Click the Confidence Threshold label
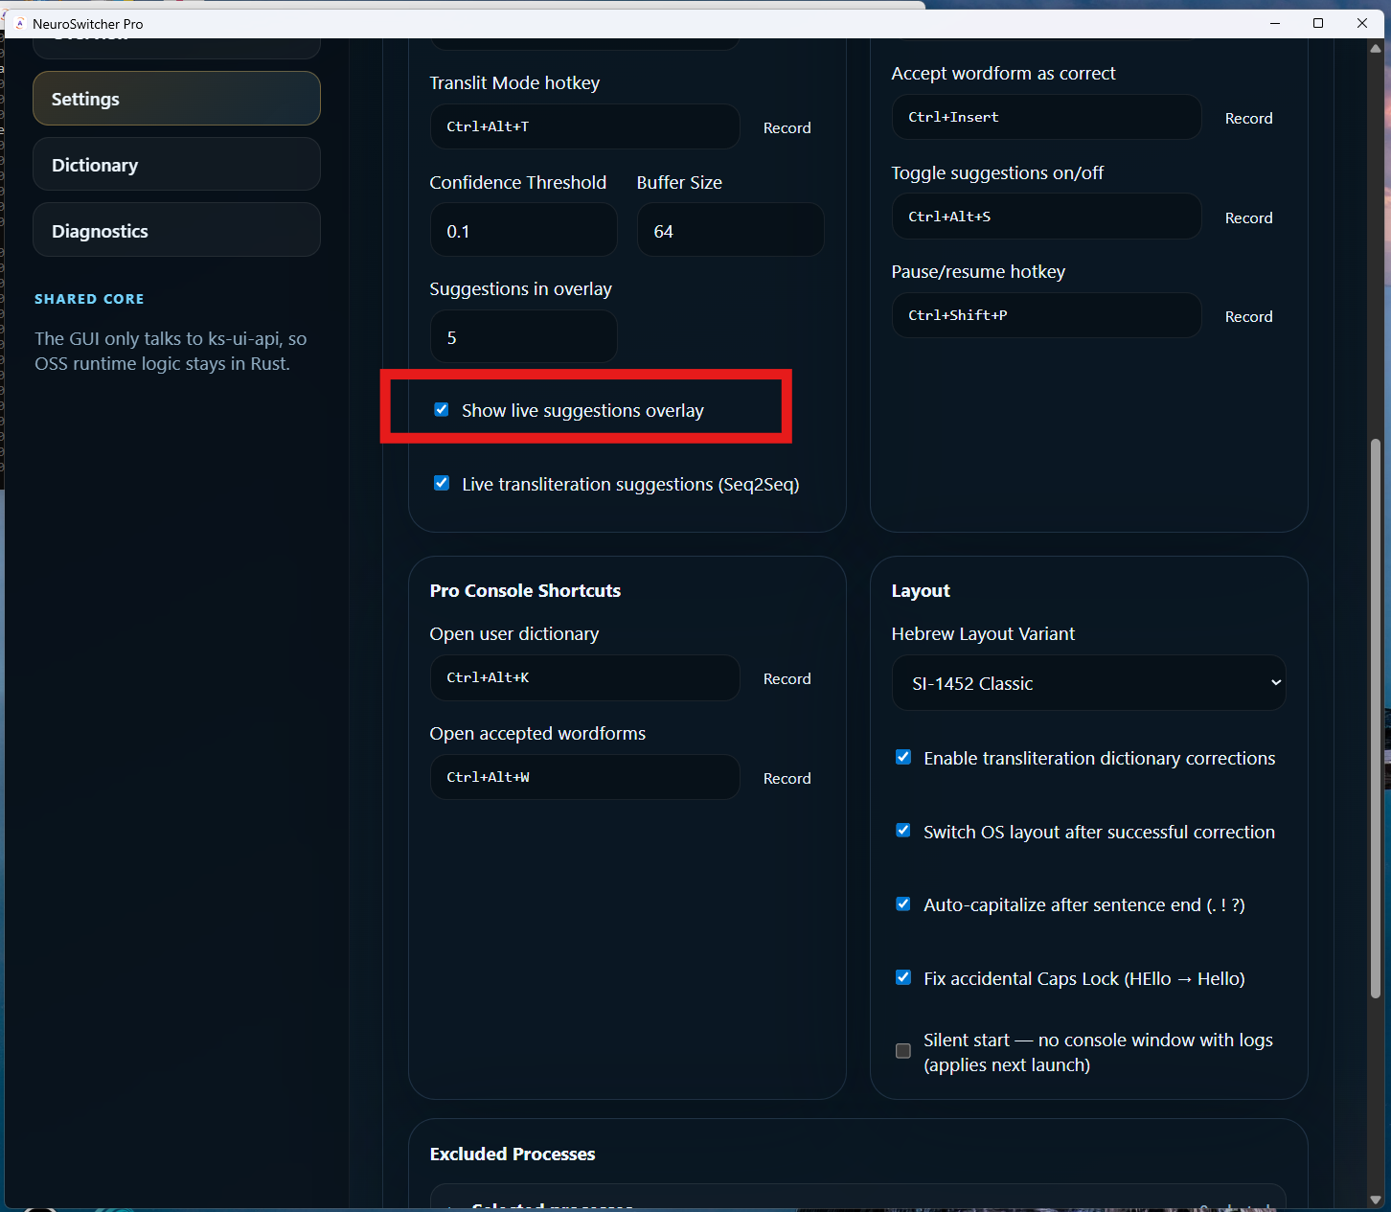The image size is (1391, 1212). (x=518, y=182)
